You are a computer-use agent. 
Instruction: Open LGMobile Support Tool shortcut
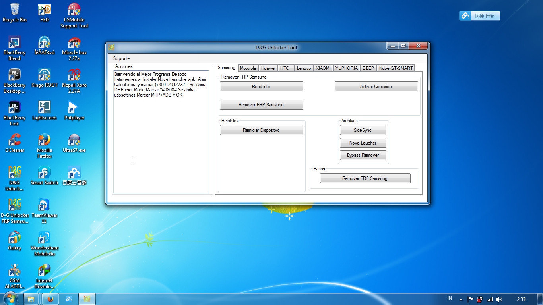click(74, 16)
